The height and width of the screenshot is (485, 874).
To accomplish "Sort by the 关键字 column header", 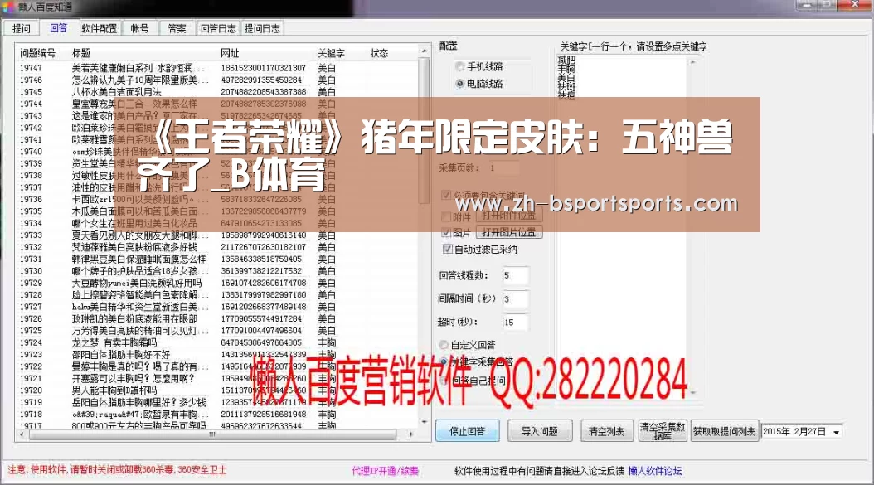I will (331, 53).
